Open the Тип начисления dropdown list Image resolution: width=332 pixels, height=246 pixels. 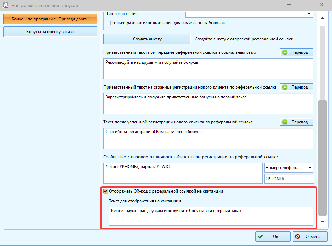tap(309, 14)
